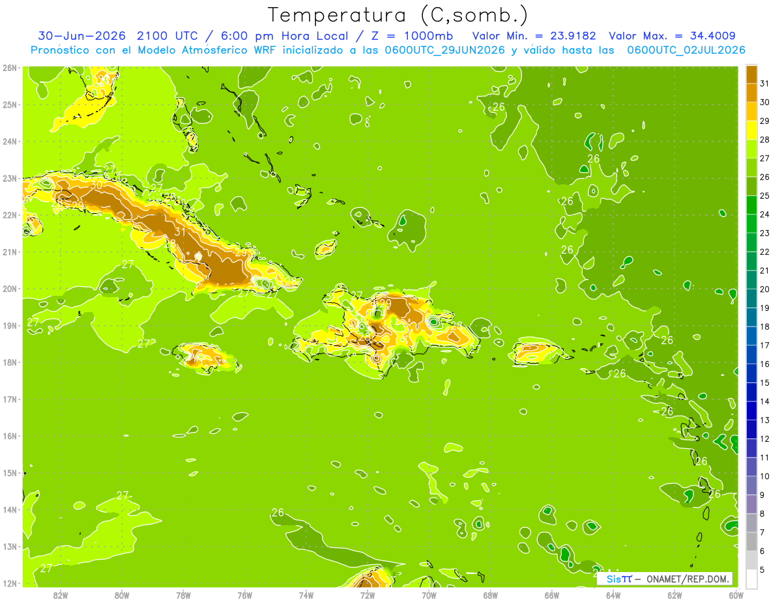The height and width of the screenshot is (604, 782).
Task: Click the brown swatch above legend value 31
Action: pyautogui.click(x=751, y=74)
